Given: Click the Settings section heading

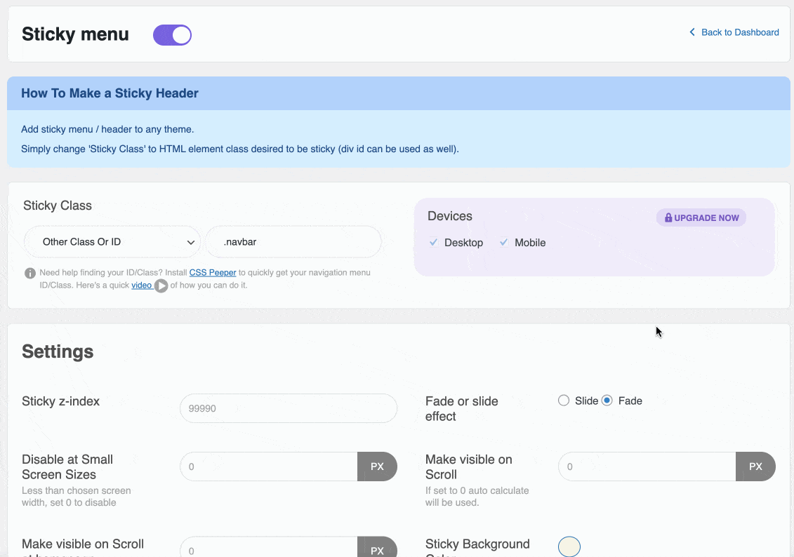Looking at the screenshot, I should 58,351.
